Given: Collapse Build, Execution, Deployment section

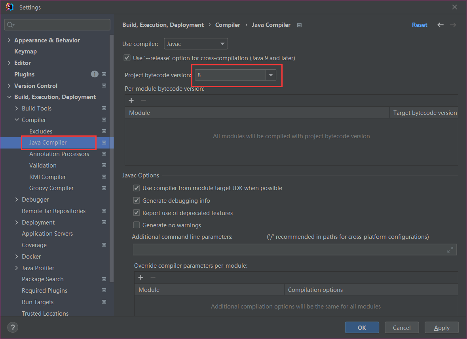Looking at the screenshot, I should [x=9, y=97].
